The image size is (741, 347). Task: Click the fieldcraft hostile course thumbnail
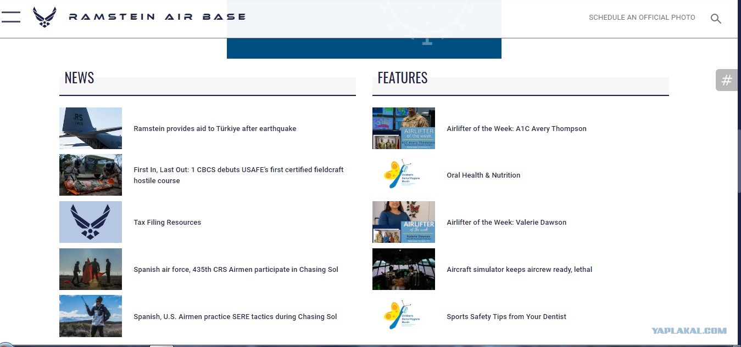tap(91, 175)
